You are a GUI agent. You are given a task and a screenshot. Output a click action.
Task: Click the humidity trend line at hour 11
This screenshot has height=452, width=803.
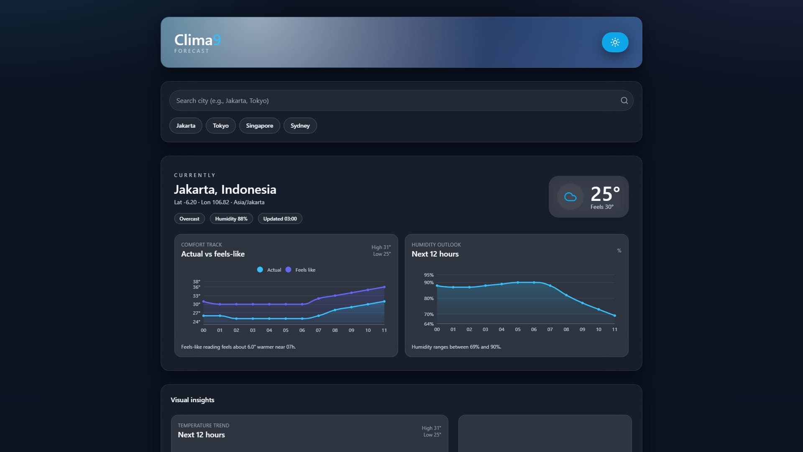pyautogui.click(x=614, y=316)
